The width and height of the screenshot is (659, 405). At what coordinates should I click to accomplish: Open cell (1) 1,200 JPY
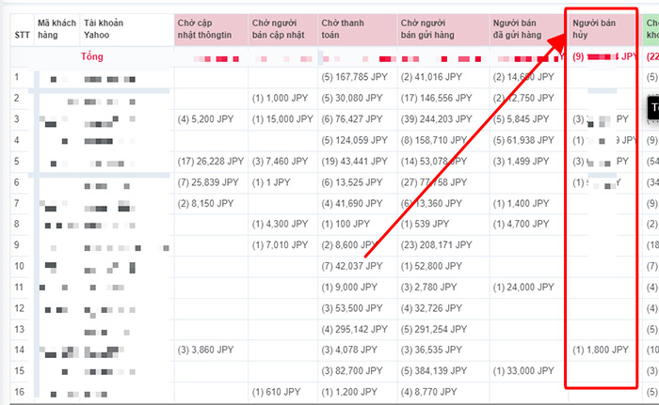click(x=349, y=392)
